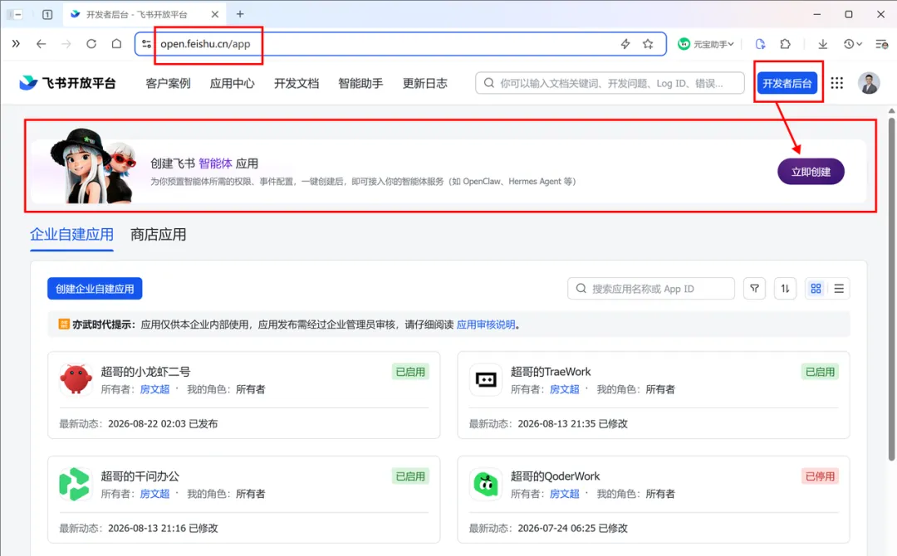Click the page vertical scrollbar
This screenshot has width=897, height=556.
click(x=891, y=289)
